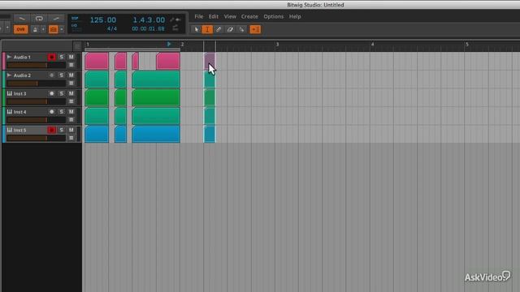
Task: Click the Inst 3 keyboard track icon
Action: (x=9, y=94)
